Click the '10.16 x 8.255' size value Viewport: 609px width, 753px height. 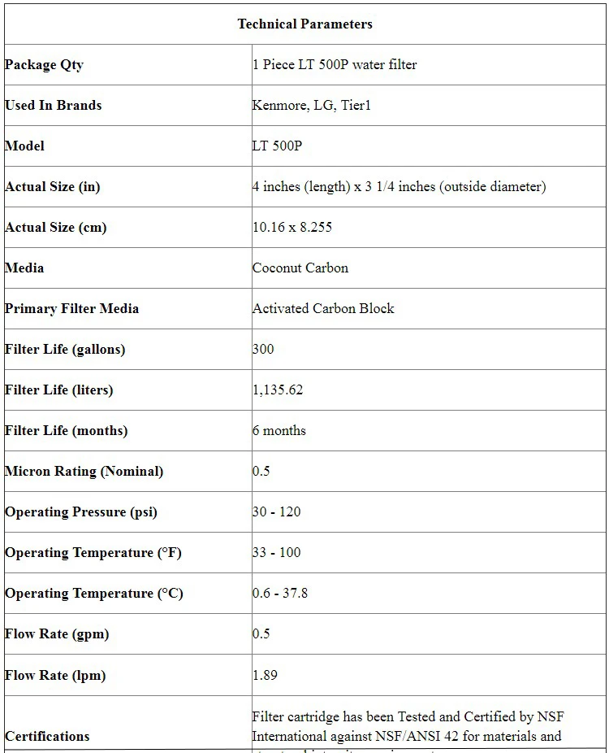292,227
